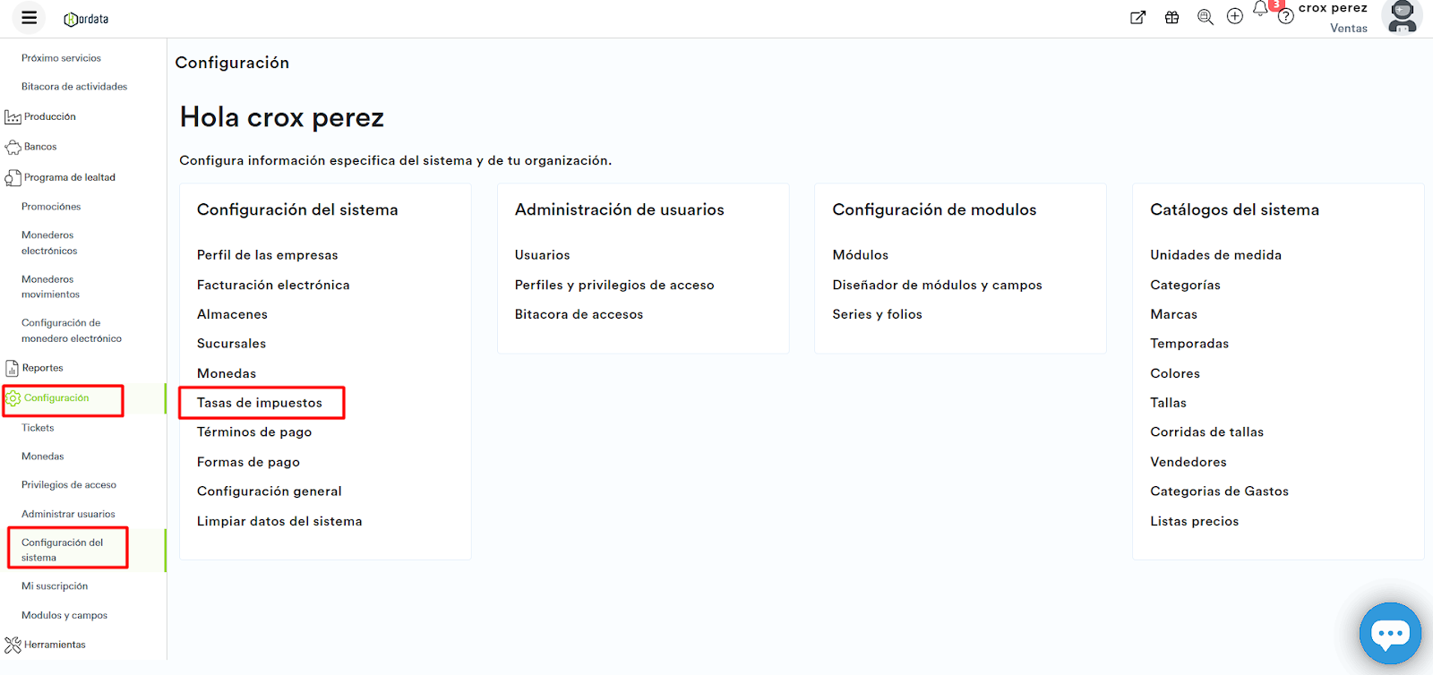1433x675 pixels.
Task: Go to Perfiles y privilegios de acceso
Action: click(x=614, y=285)
